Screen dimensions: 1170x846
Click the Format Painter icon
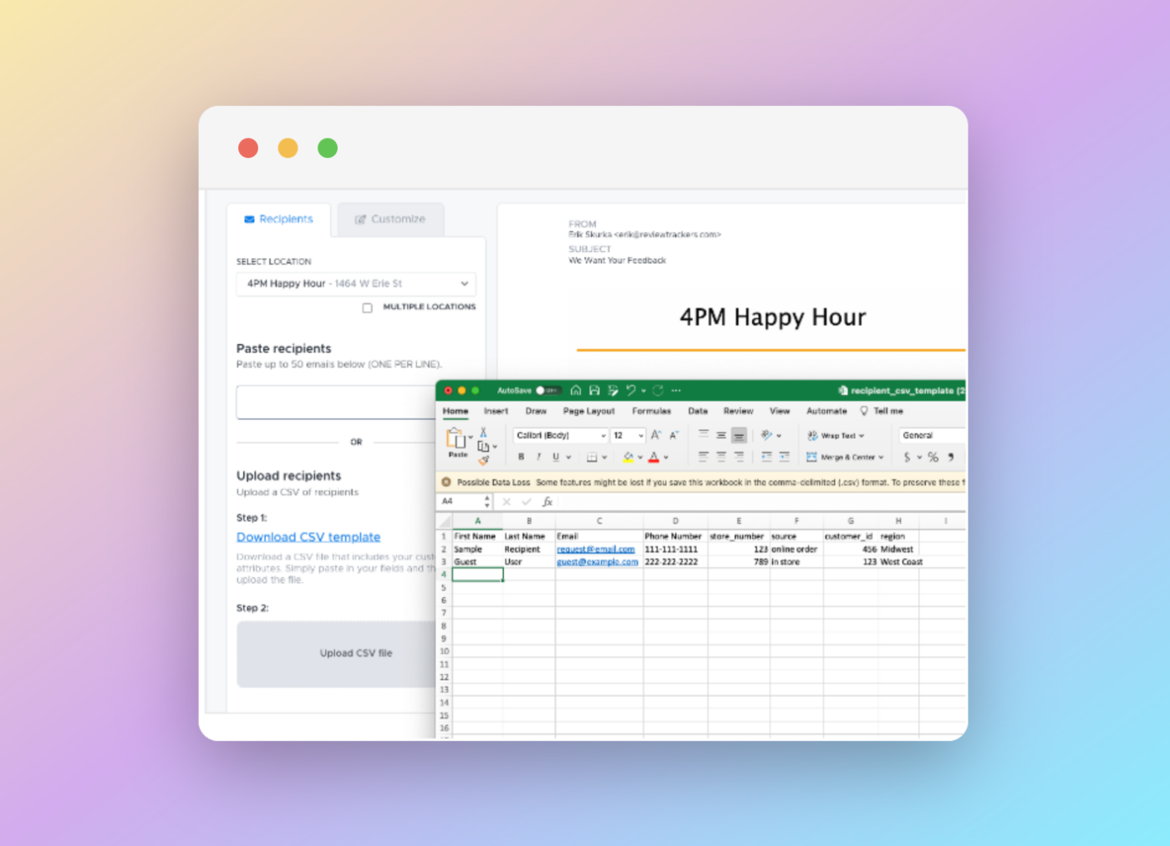(x=485, y=460)
